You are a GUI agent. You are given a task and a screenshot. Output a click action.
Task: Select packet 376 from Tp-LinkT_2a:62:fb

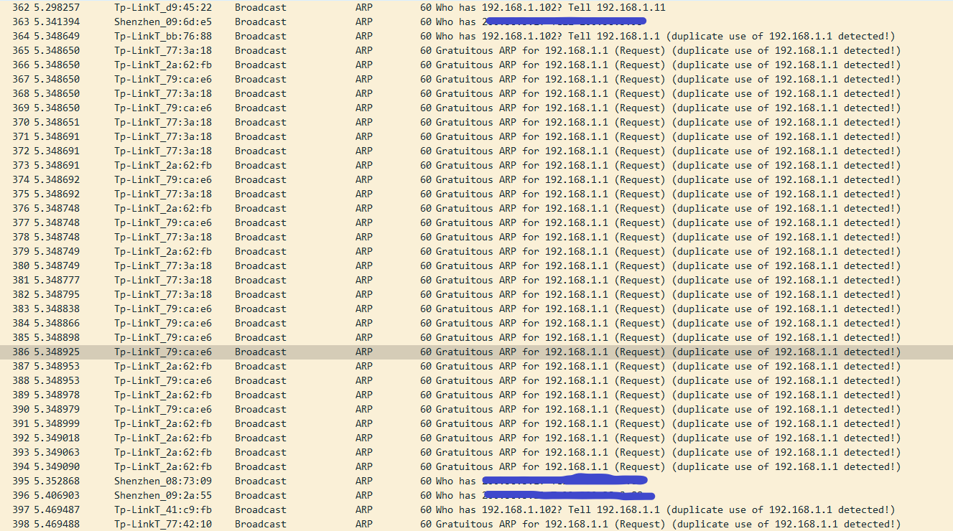(x=476, y=208)
